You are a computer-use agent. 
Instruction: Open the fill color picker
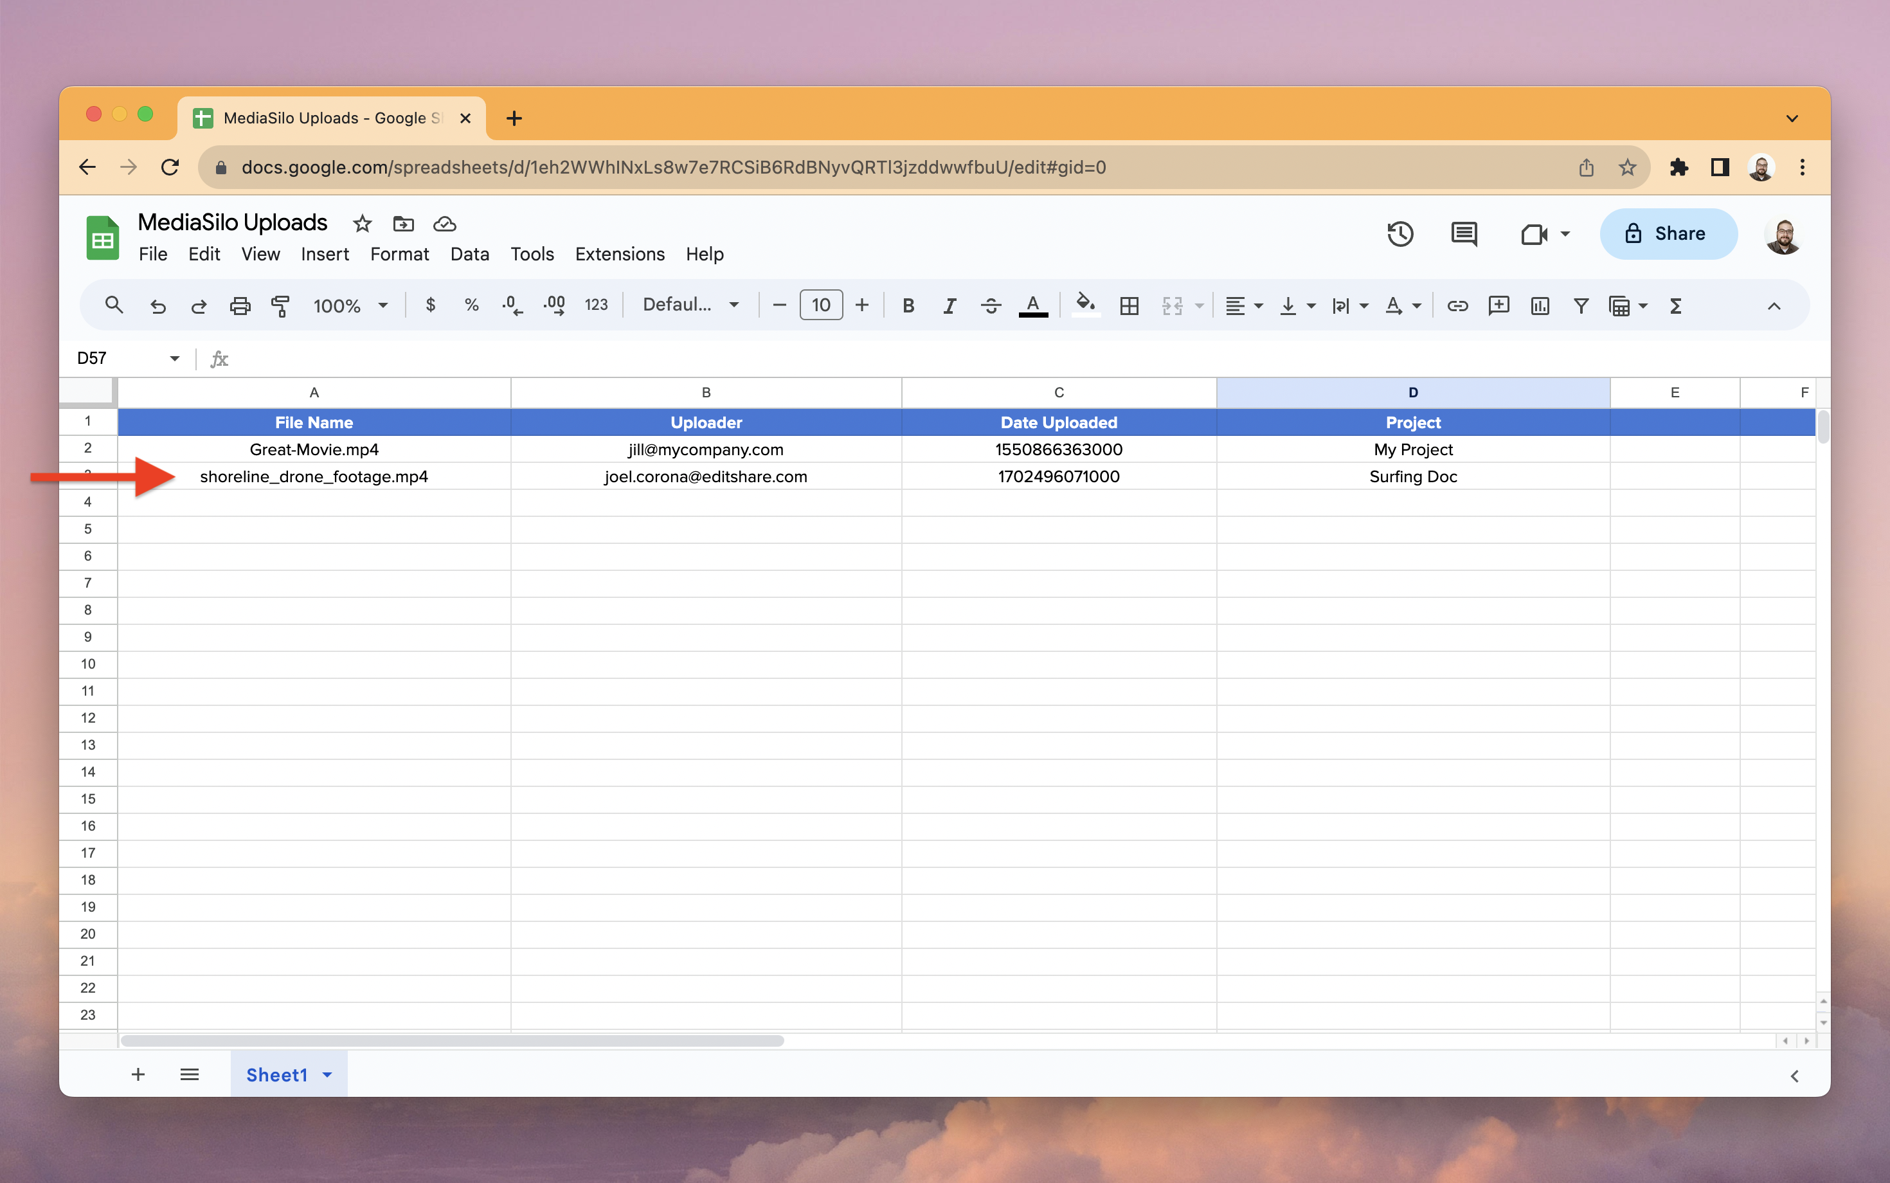tap(1085, 305)
